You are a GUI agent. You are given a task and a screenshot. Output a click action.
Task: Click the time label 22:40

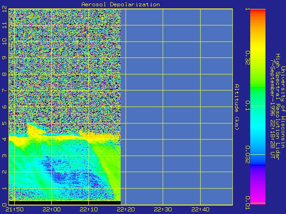[200, 210]
